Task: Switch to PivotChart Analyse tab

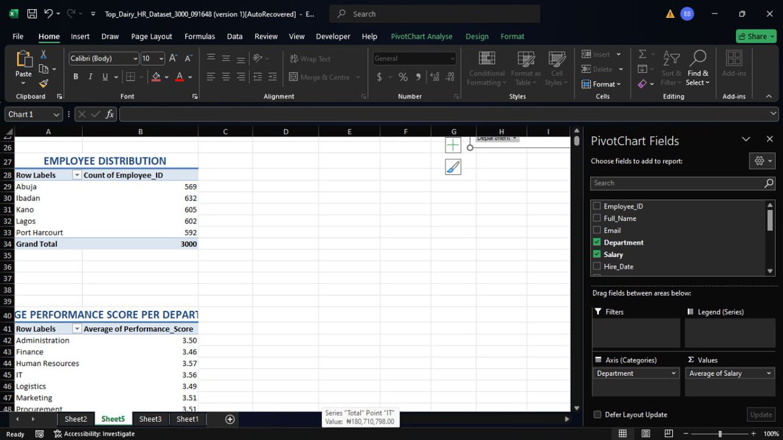Action: pyautogui.click(x=422, y=37)
